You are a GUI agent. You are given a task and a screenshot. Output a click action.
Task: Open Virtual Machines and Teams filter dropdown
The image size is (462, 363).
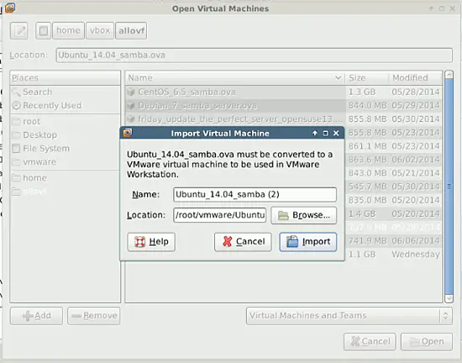coord(349,316)
